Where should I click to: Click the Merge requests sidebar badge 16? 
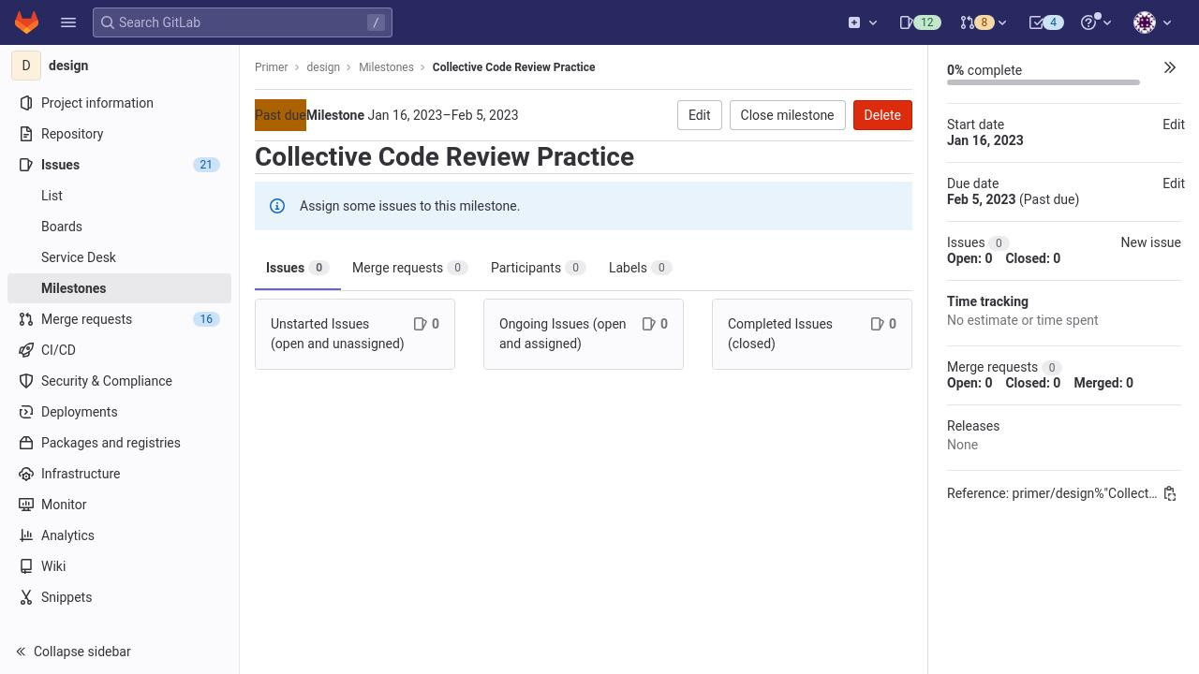pos(206,319)
